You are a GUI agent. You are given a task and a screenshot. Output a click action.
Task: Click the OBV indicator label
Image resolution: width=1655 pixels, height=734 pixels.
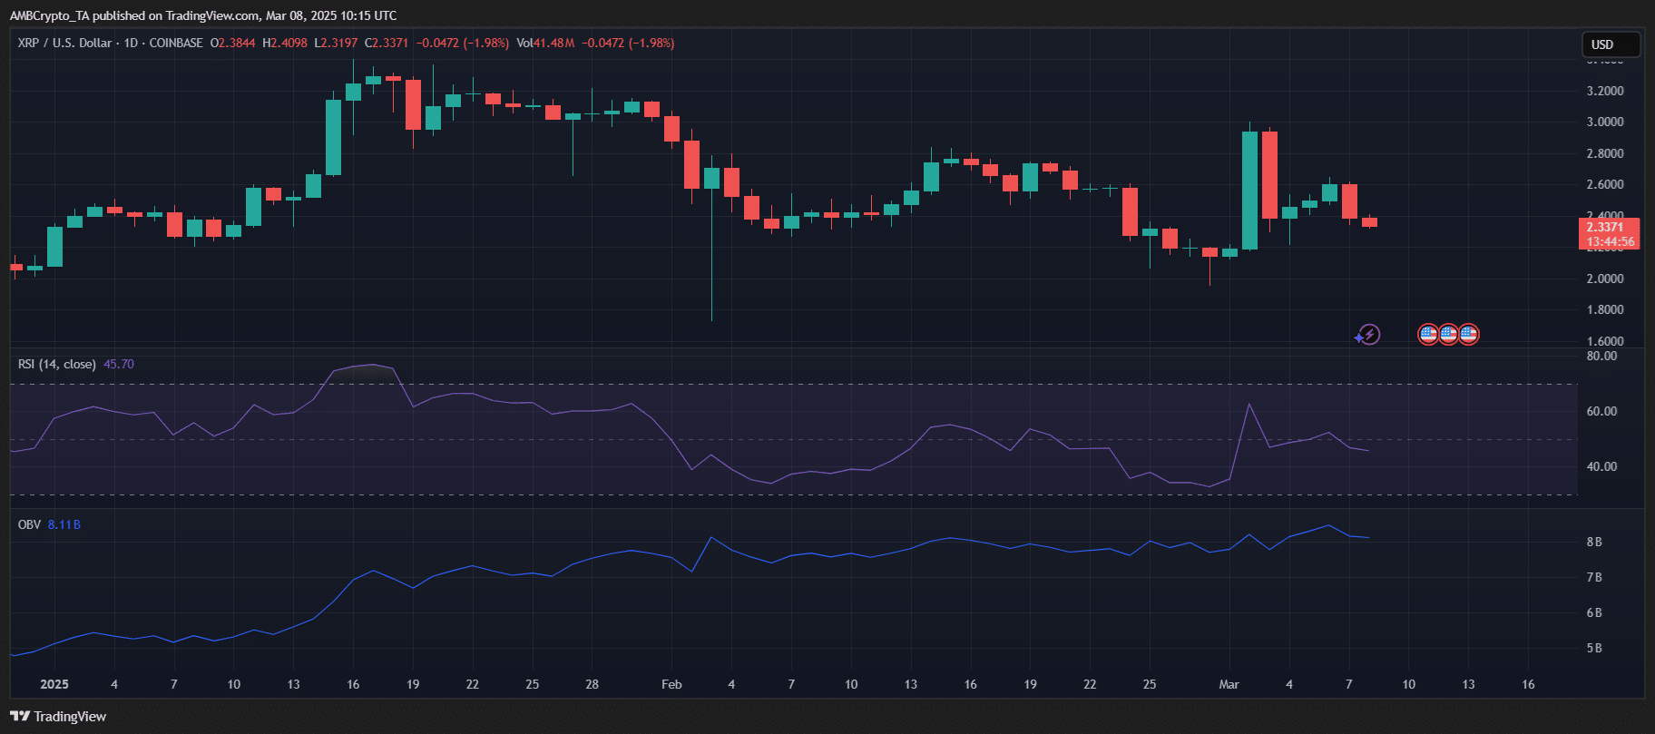pos(29,524)
